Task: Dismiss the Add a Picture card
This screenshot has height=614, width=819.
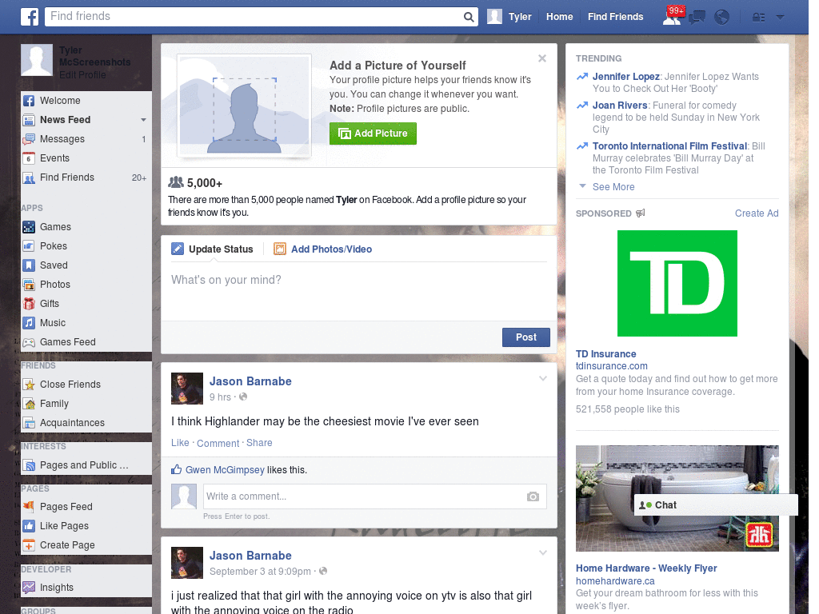Action: [542, 58]
